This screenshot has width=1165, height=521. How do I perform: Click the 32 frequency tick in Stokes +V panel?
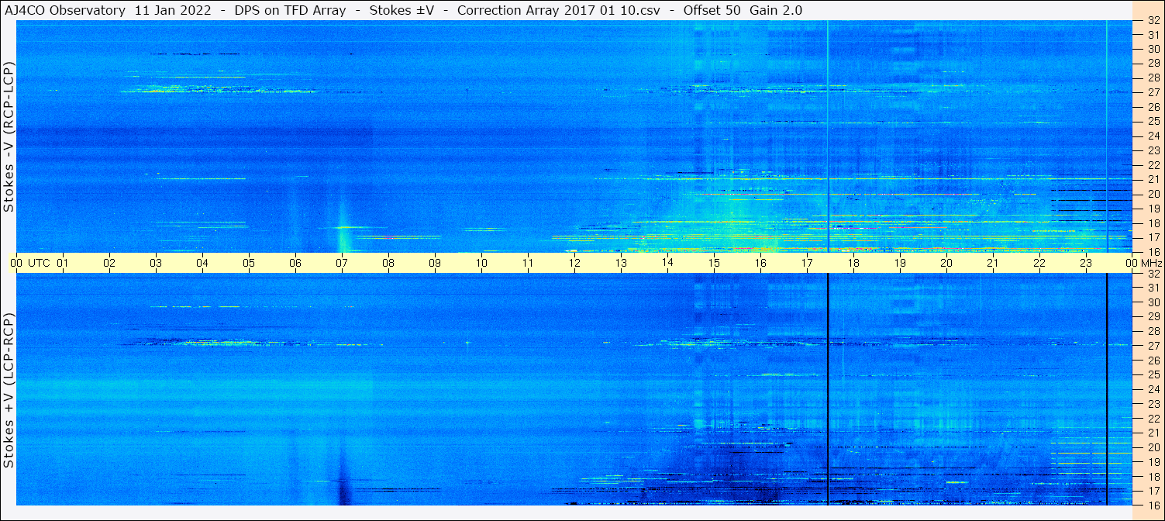(x=1153, y=274)
